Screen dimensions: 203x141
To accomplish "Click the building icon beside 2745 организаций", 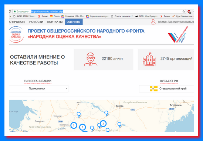I will pyautogui.click(x=149, y=59).
